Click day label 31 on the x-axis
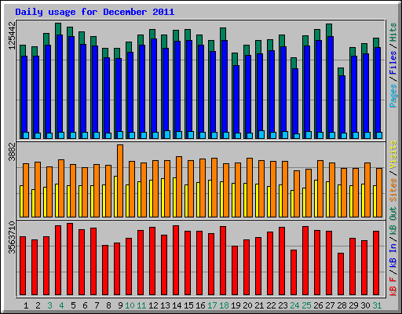 click(x=377, y=305)
